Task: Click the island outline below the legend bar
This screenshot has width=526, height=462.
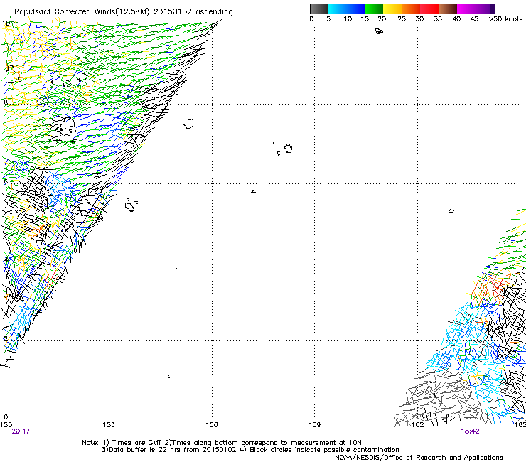Action: tap(379, 31)
